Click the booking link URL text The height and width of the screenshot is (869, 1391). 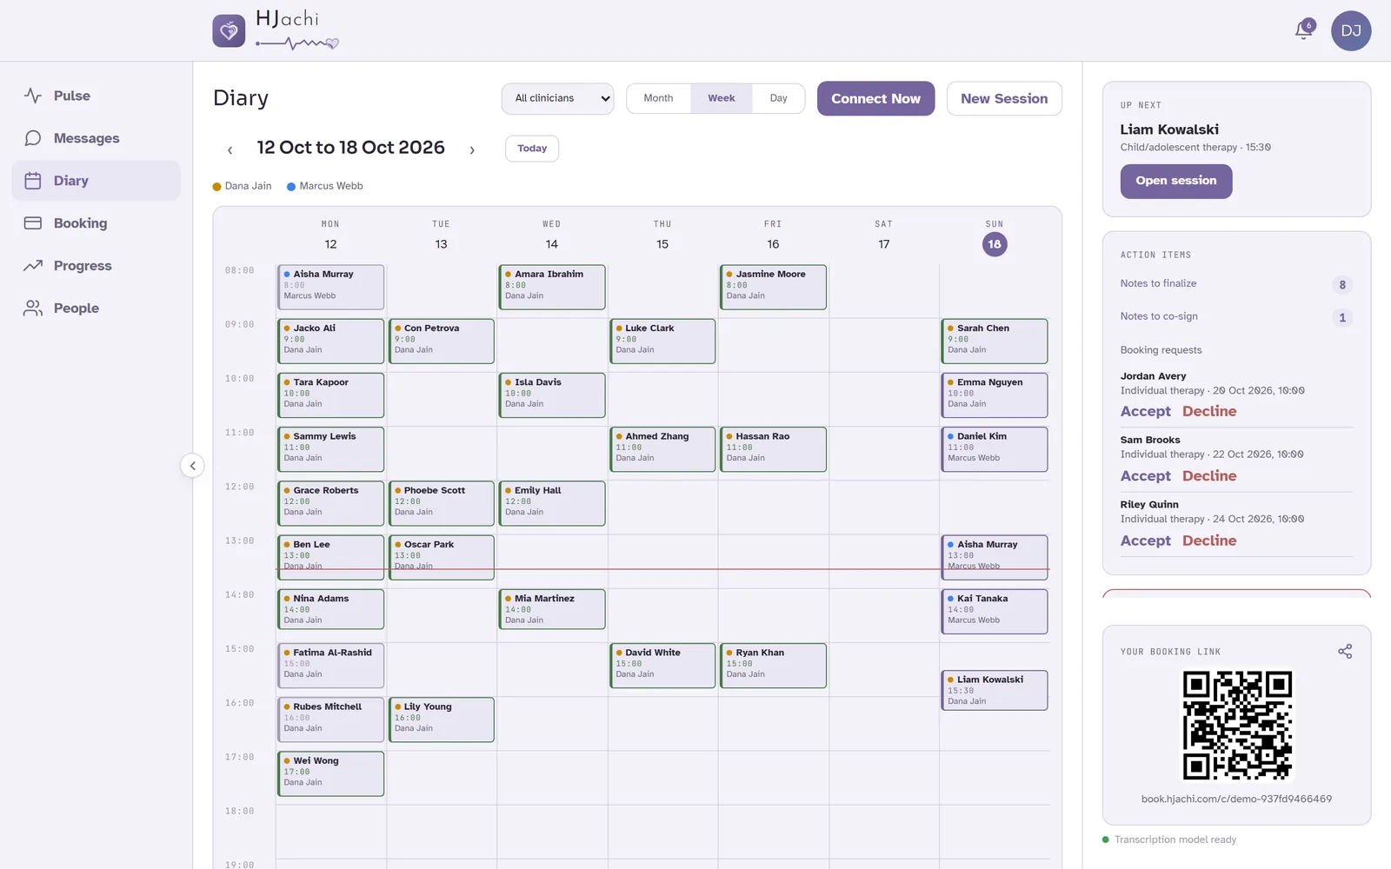coord(1236,799)
